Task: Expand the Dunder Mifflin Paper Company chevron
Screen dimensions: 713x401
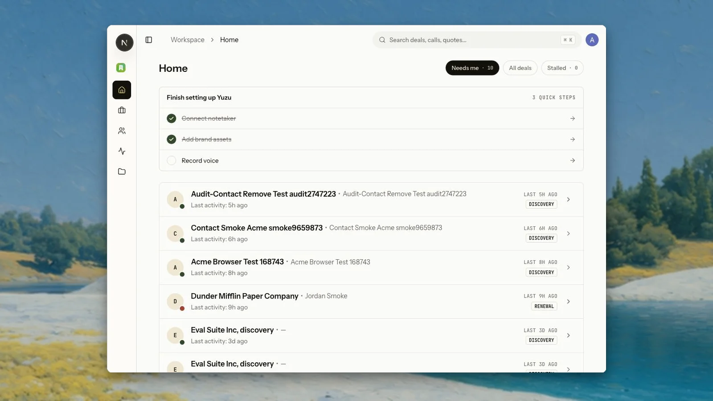Action: click(x=568, y=302)
